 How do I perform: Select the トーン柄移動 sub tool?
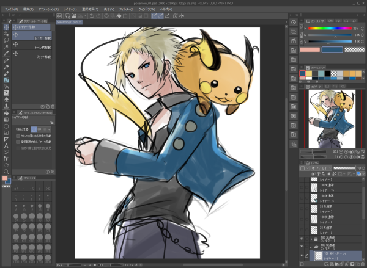tap(32, 45)
